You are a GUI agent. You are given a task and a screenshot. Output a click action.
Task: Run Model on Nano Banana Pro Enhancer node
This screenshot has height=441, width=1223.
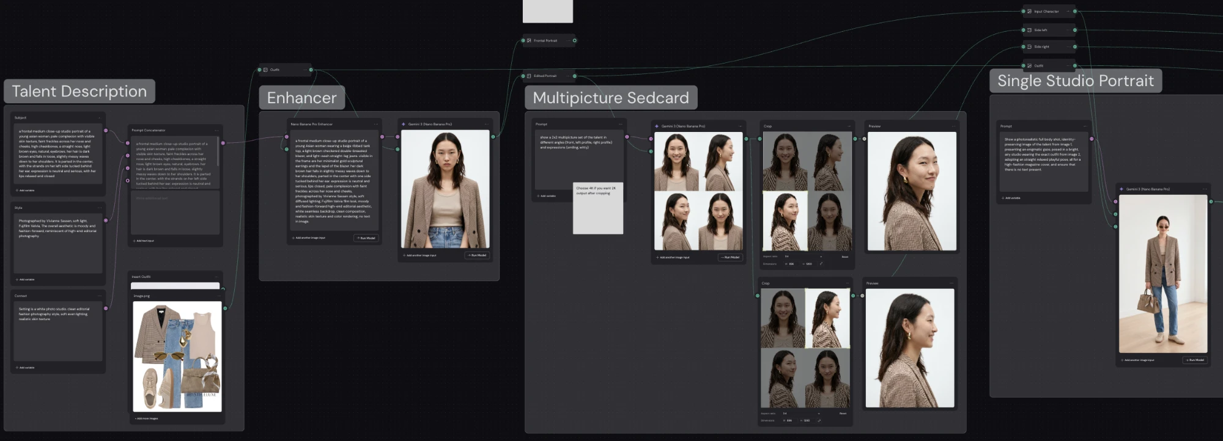(x=366, y=238)
